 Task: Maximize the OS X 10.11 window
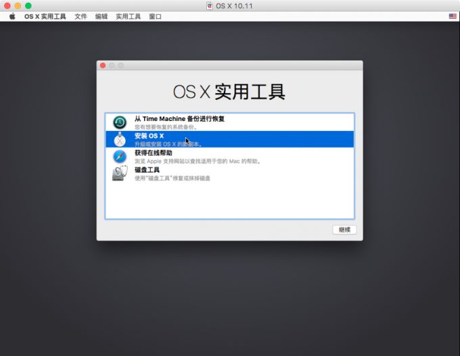[28, 5]
